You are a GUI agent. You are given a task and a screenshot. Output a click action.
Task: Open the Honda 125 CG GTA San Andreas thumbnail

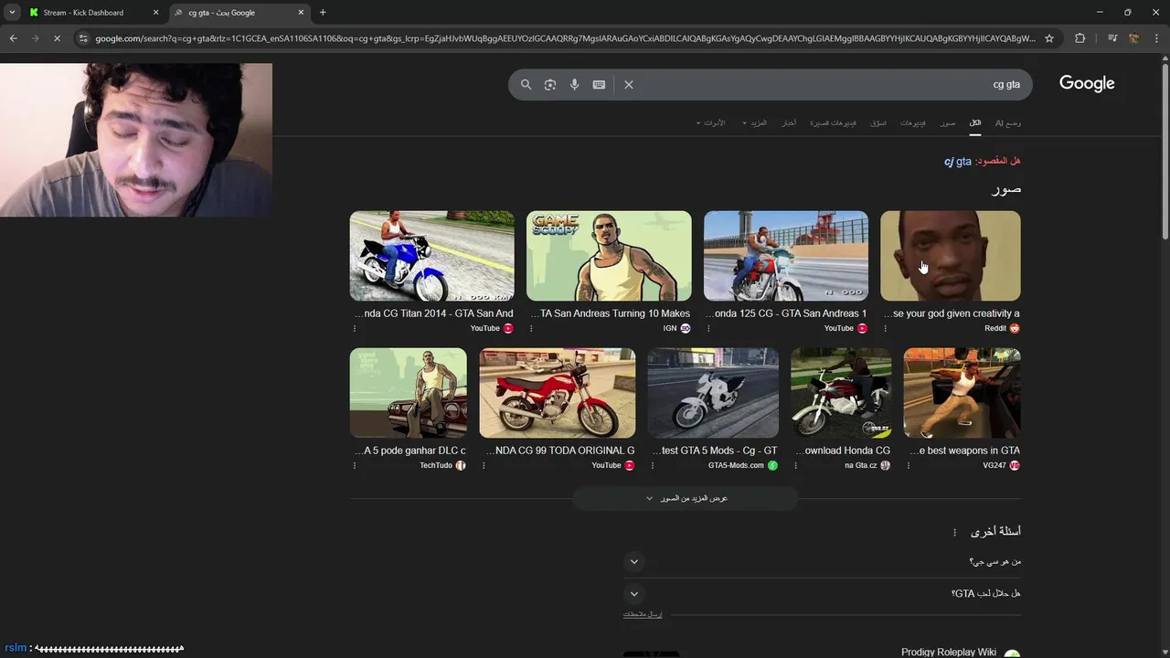[786, 256]
